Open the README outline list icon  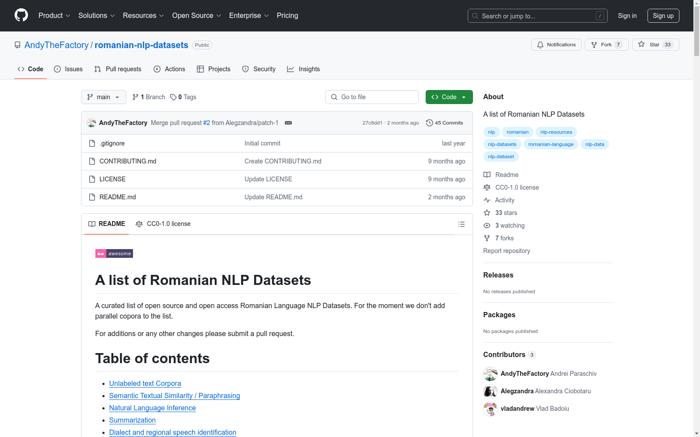click(x=462, y=224)
